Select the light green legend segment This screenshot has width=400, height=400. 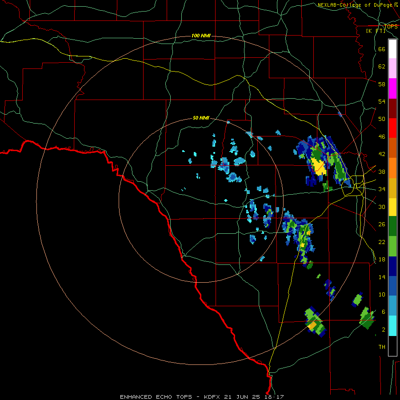click(392, 246)
